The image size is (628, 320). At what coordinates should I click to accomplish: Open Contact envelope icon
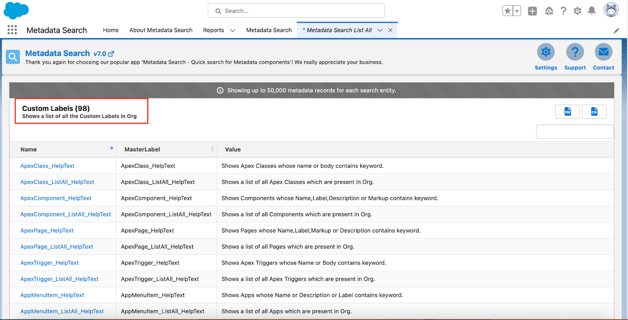point(604,52)
